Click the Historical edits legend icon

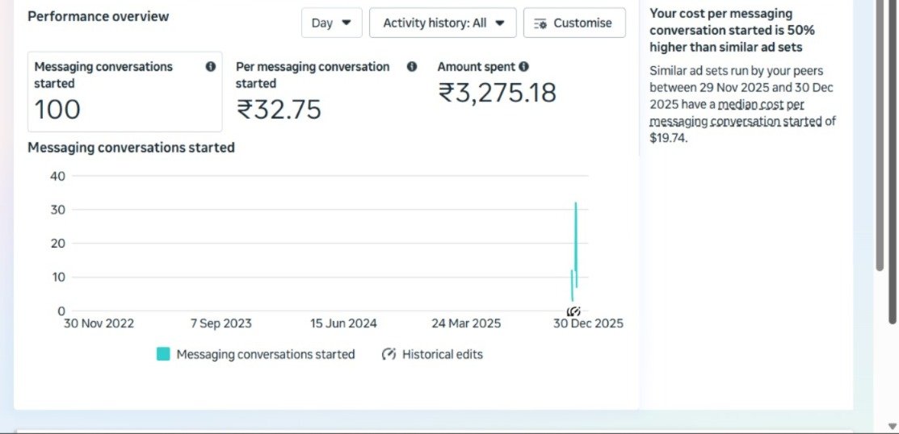point(389,354)
